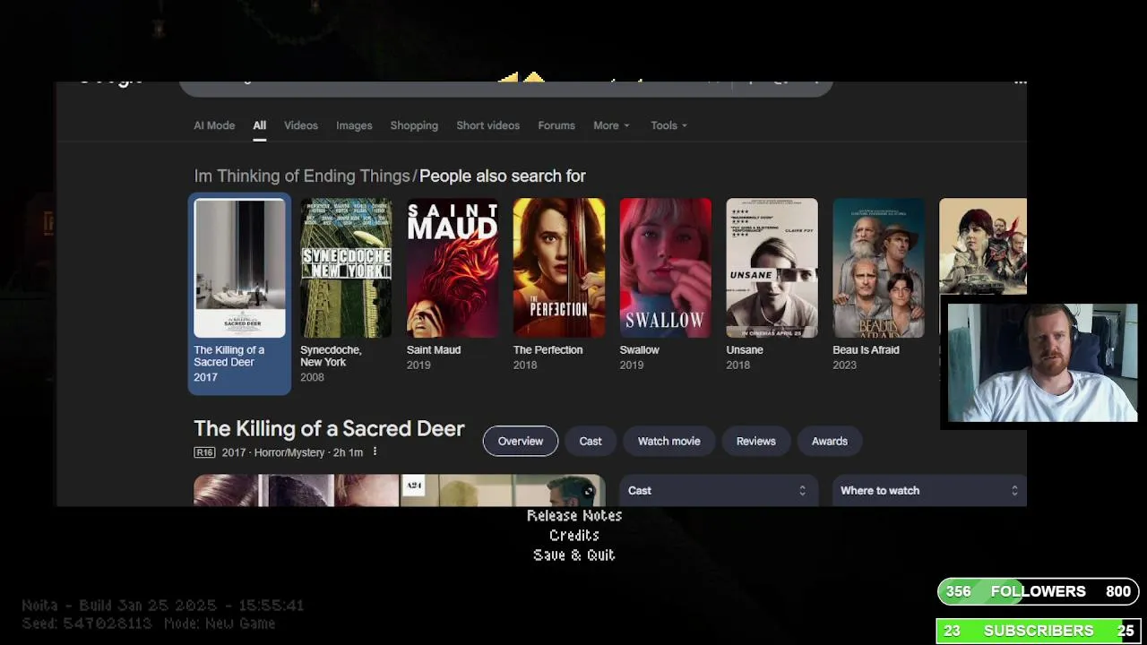Select the Cast chip
The width and height of the screenshot is (1147, 645).
591,441
